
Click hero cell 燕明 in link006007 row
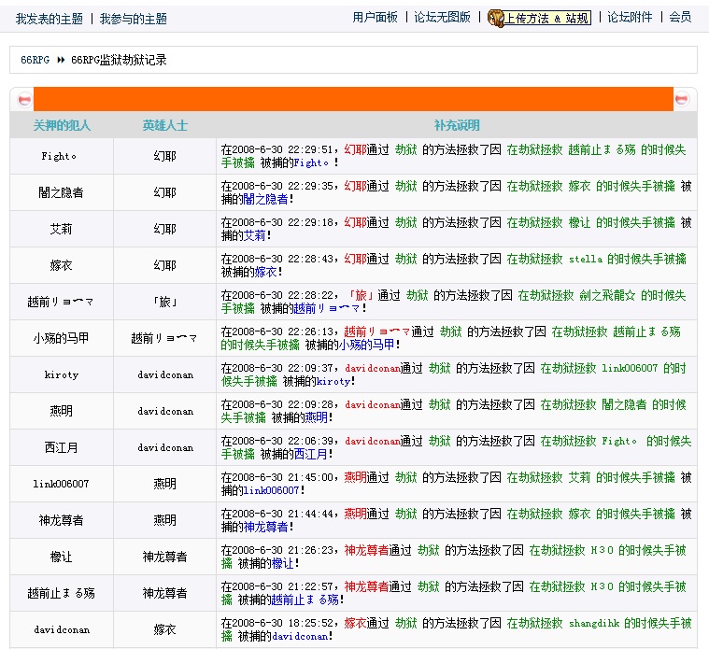(x=165, y=484)
